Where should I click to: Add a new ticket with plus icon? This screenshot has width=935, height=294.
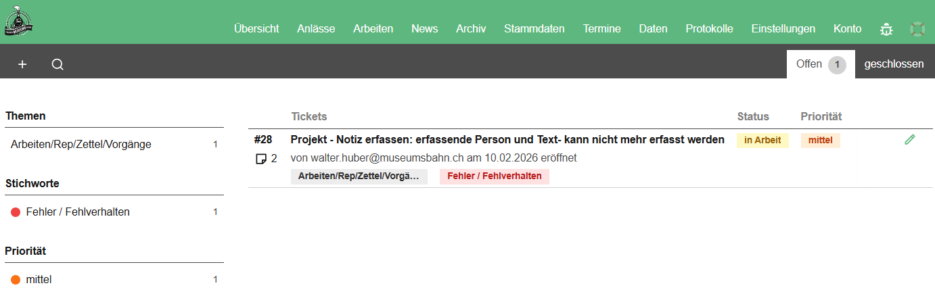[x=22, y=64]
